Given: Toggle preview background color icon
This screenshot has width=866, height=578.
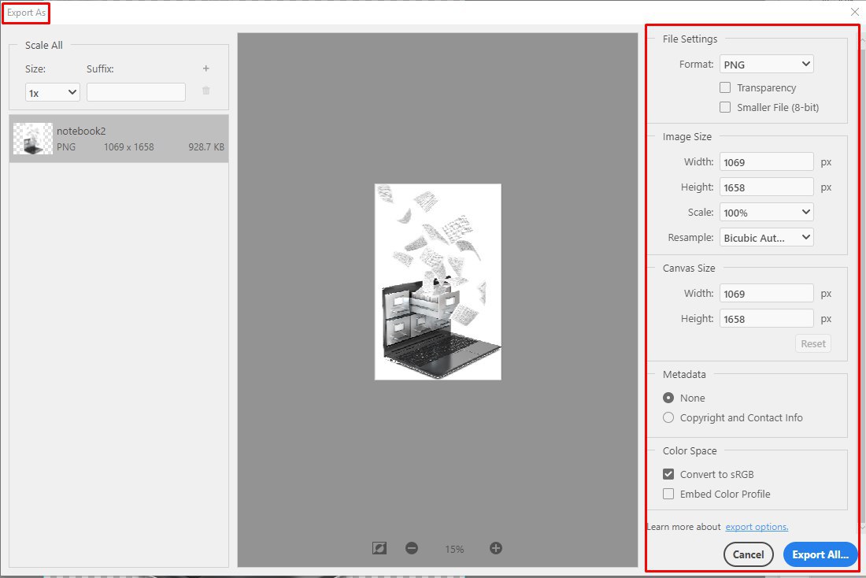Looking at the screenshot, I should point(379,548).
